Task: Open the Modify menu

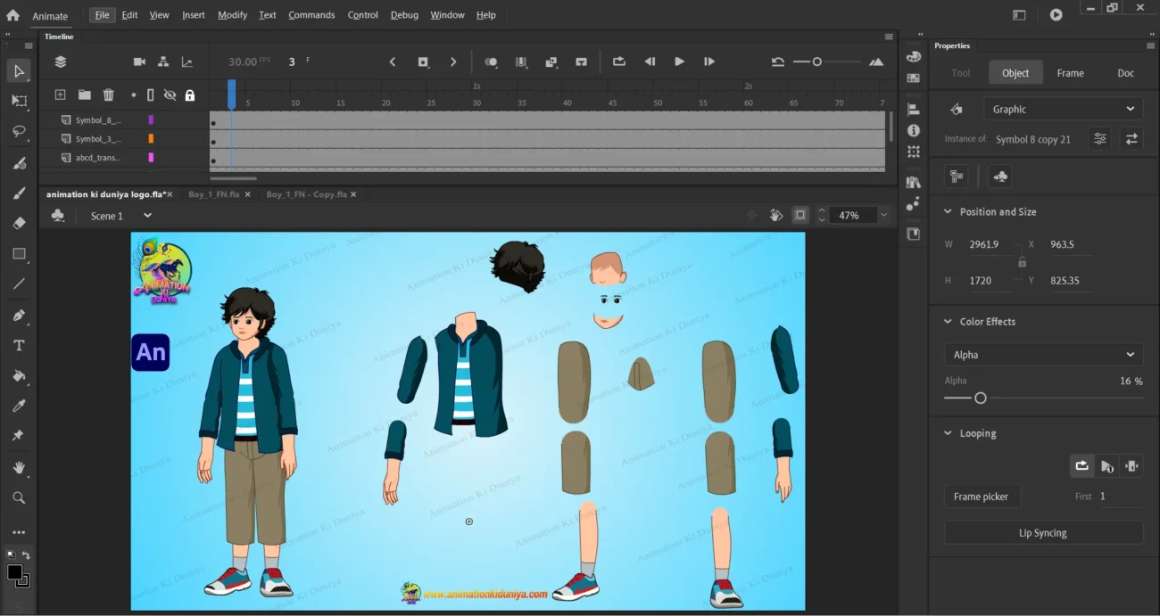Action: [232, 15]
